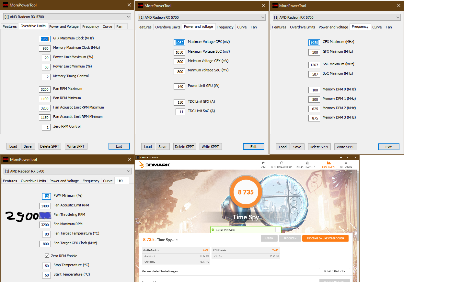Switch to Curve tab in Fan window

108,181
